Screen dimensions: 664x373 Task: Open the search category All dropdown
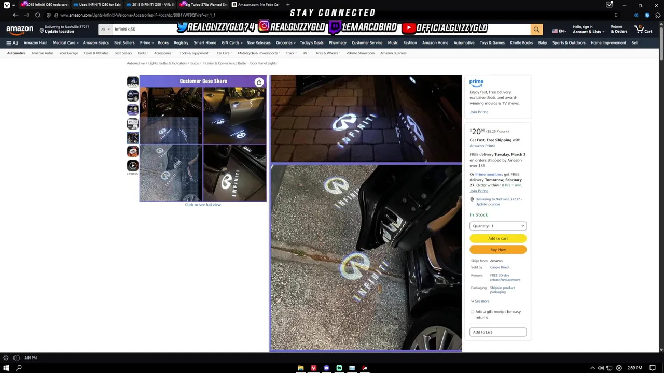point(105,30)
